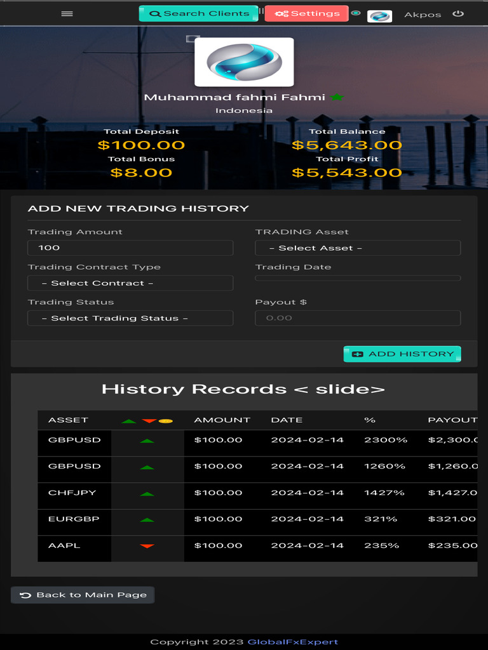Click the green up arrow in table header
Screen dimensions: 488x650
pyautogui.click(x=129, y=421)
